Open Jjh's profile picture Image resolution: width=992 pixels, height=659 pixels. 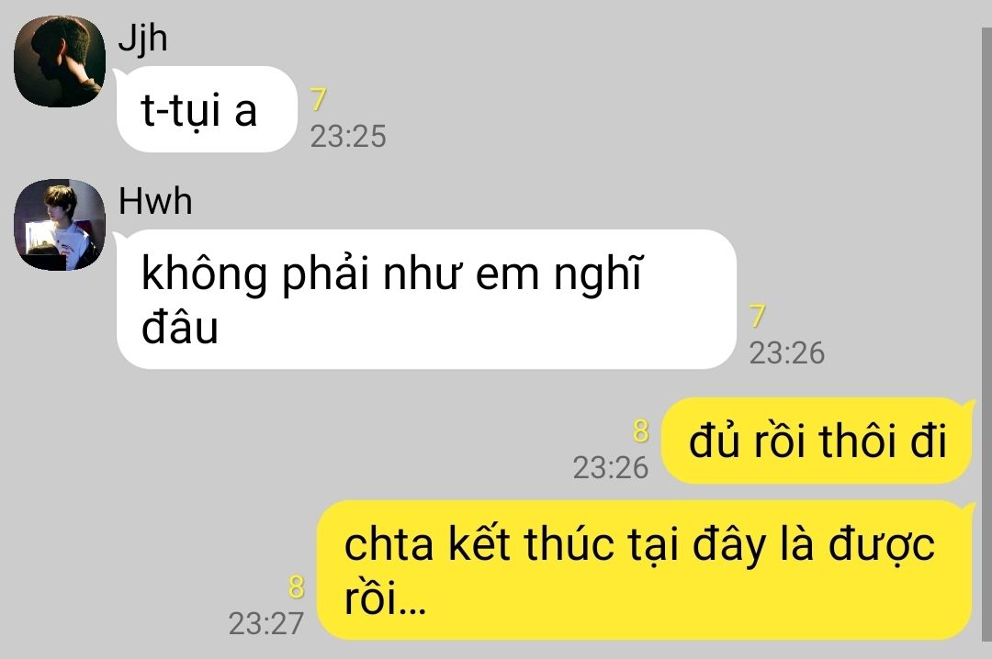[60, 61]
